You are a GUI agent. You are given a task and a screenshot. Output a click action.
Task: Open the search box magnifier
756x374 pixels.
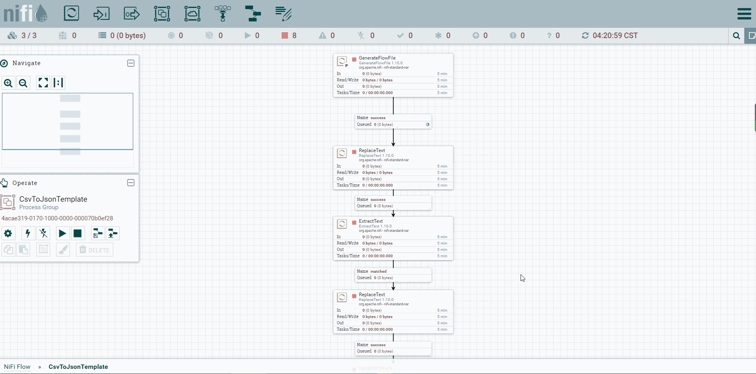coord(736,36)
